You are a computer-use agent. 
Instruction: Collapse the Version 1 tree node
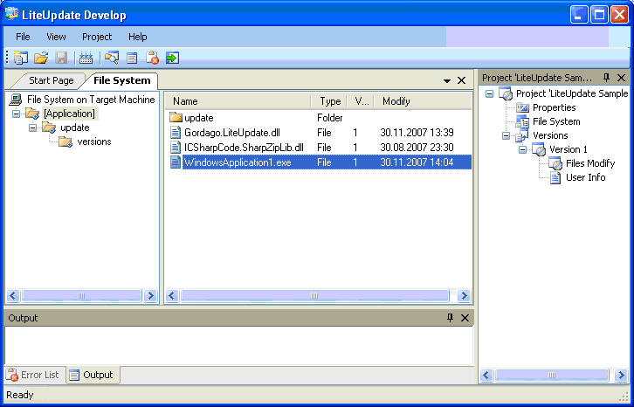click(x=522, y=149)
